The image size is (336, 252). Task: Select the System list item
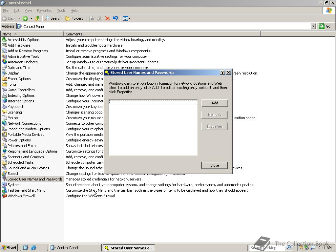tap(10, 184)
